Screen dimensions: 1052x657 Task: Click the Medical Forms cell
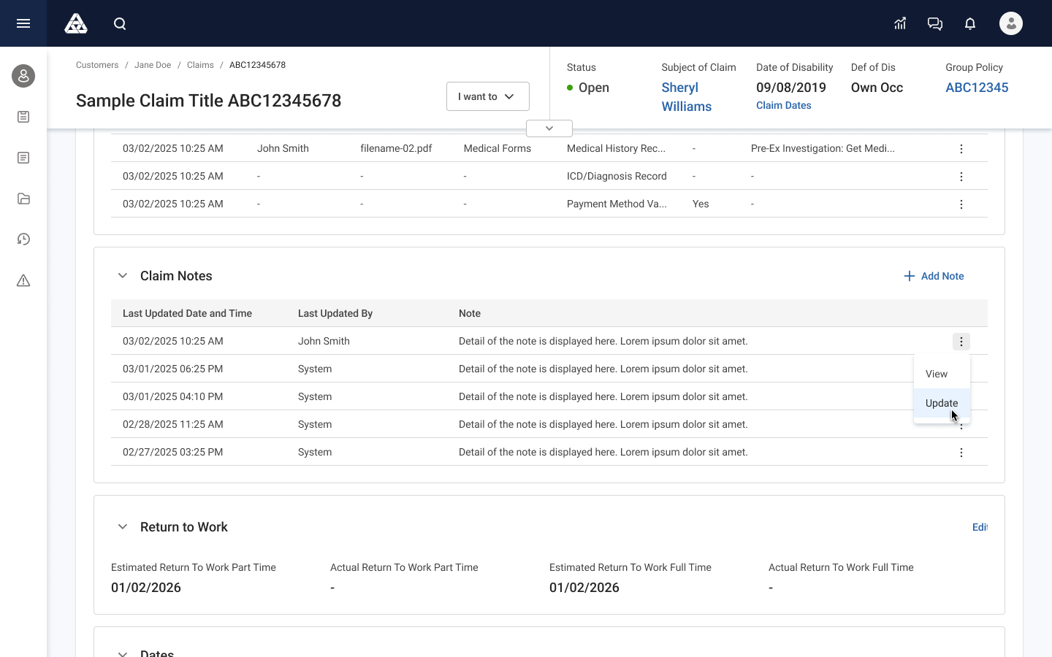498,148
